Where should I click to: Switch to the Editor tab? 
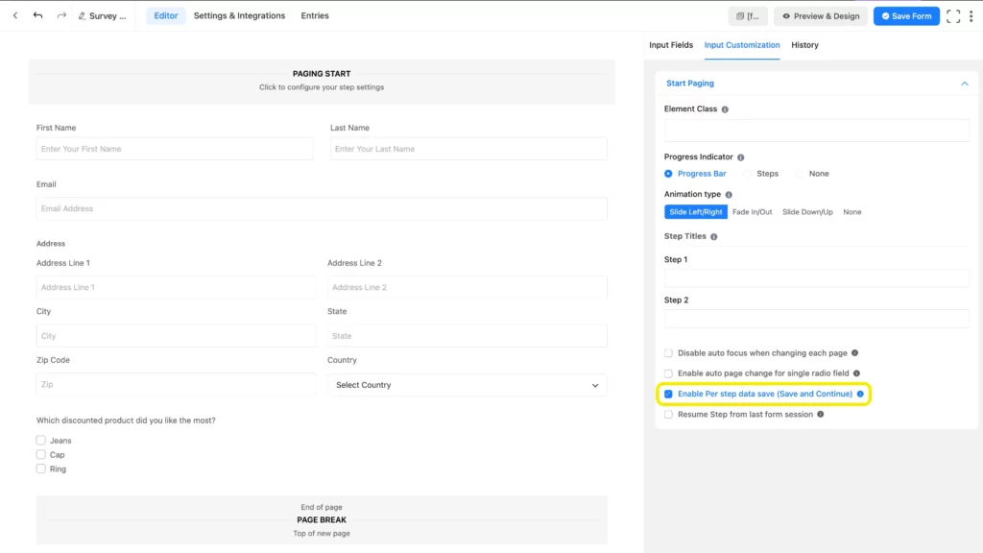(x=166, y=15)
